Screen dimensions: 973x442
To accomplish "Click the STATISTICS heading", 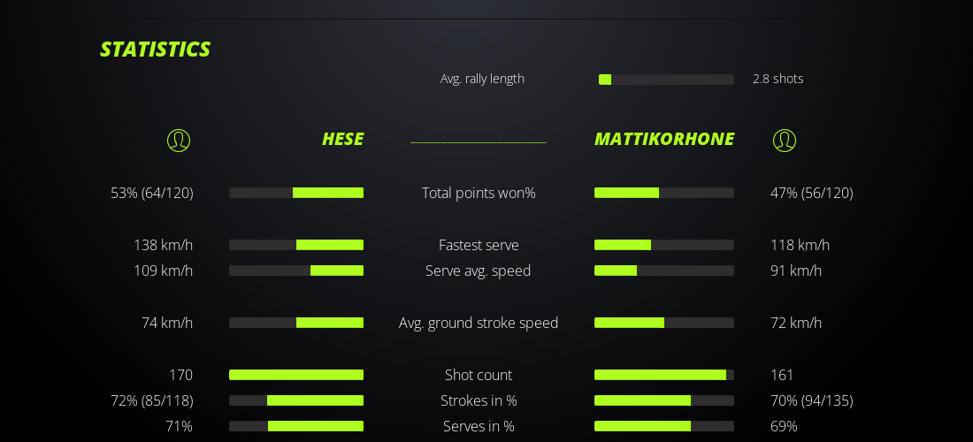I will [156, 50].
